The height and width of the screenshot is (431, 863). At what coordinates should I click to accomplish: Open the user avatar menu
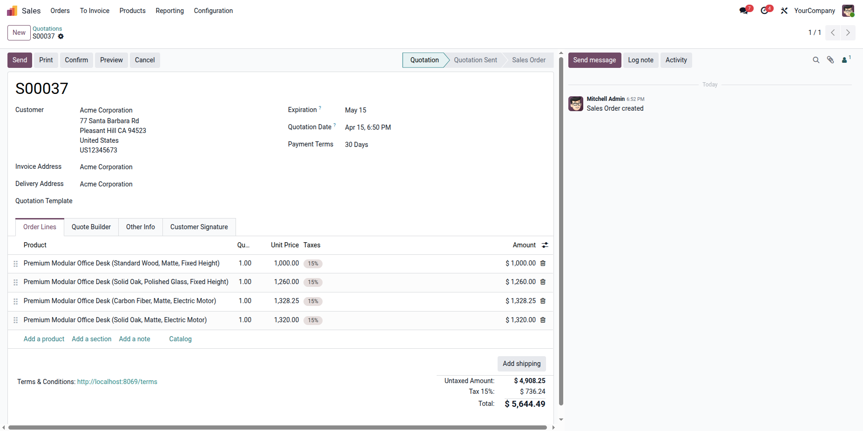tap(848, 11)
